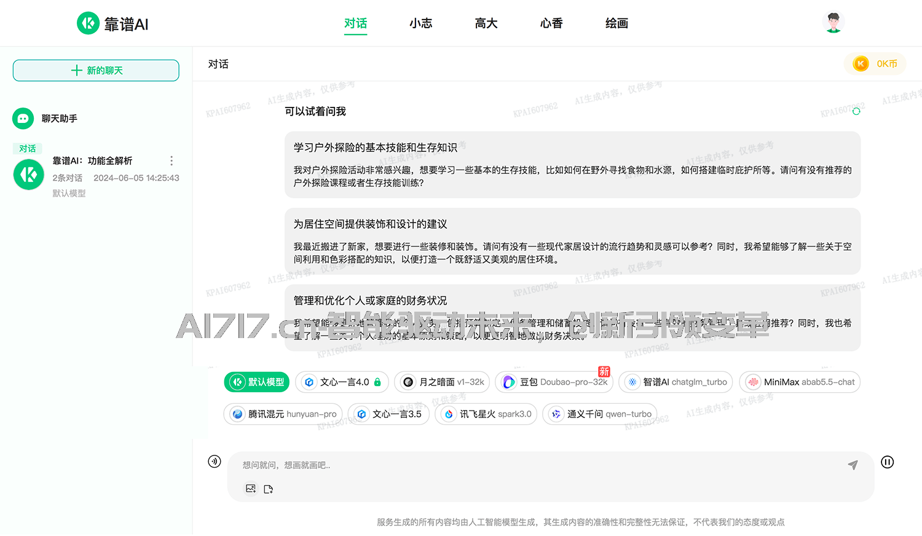Click the pause icon right of the input box
This screenshot has height=536, width=922.
click(887, 462)
